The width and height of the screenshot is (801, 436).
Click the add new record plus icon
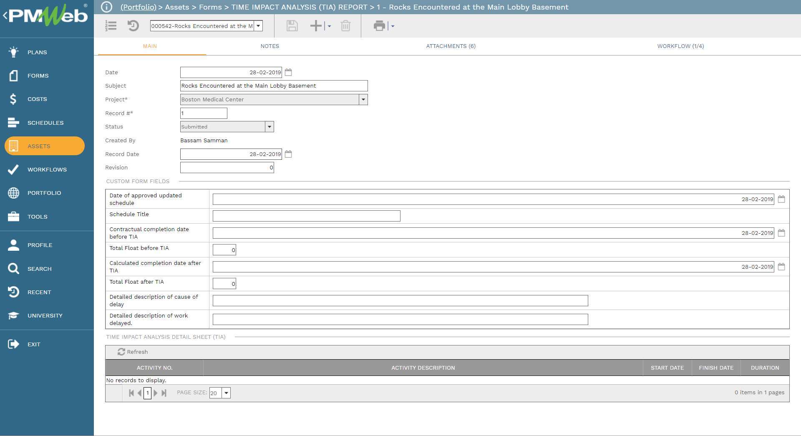[x=315, y=26]
